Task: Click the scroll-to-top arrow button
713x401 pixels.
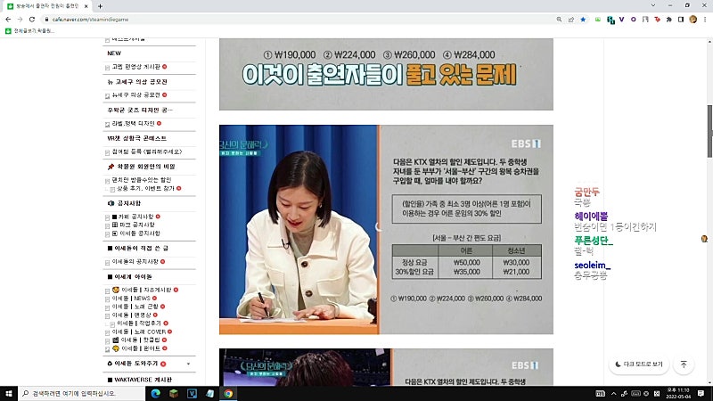Action: (684, 364)
